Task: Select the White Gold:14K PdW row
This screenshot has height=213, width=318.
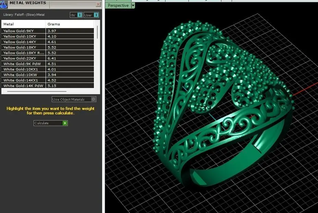Action: click(48, 86)
